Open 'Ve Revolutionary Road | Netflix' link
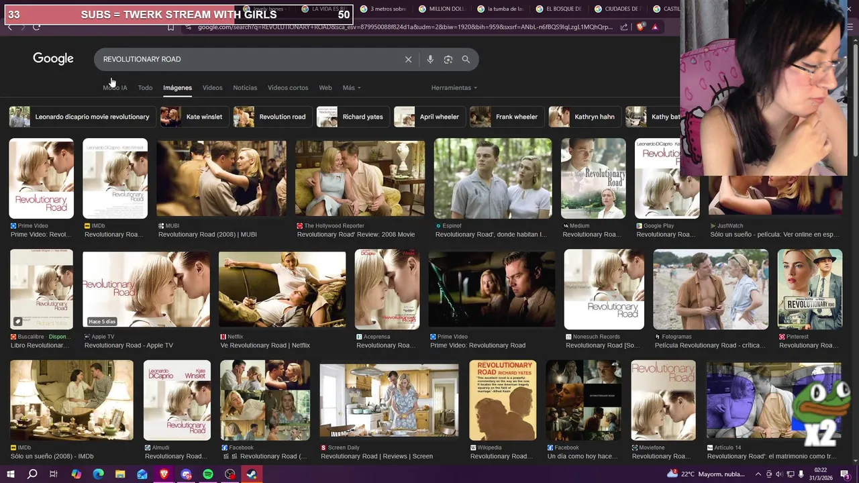Viewport: 859px width, 483px height. point(265,345)
